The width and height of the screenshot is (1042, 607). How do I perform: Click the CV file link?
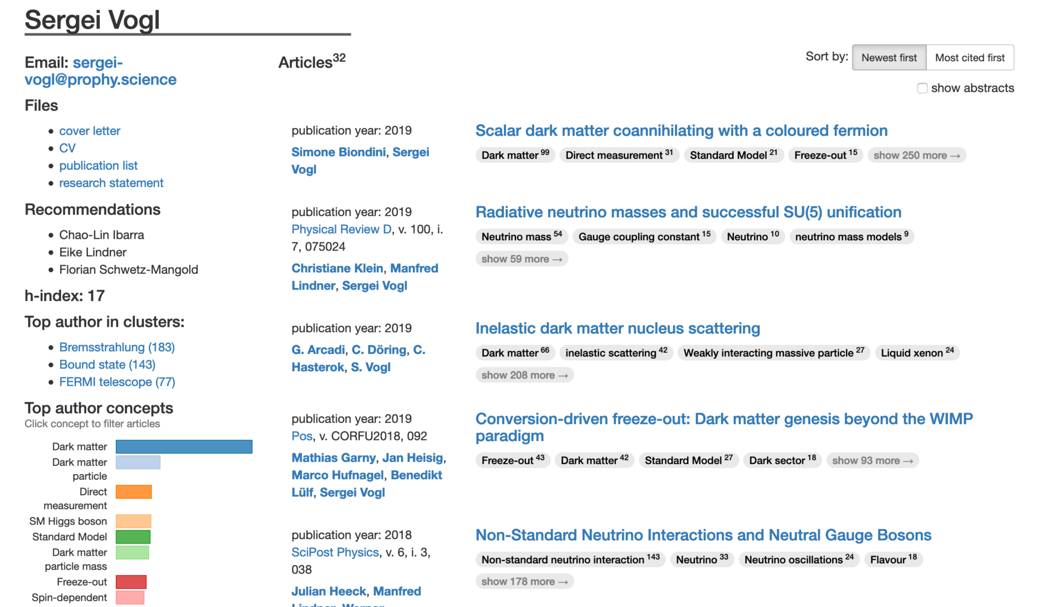pos(67,148)
